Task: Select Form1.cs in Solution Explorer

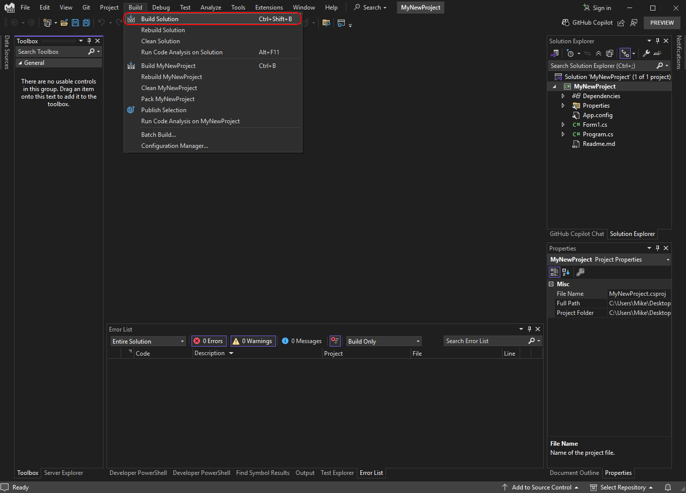Action: click(x=595, y=125)
